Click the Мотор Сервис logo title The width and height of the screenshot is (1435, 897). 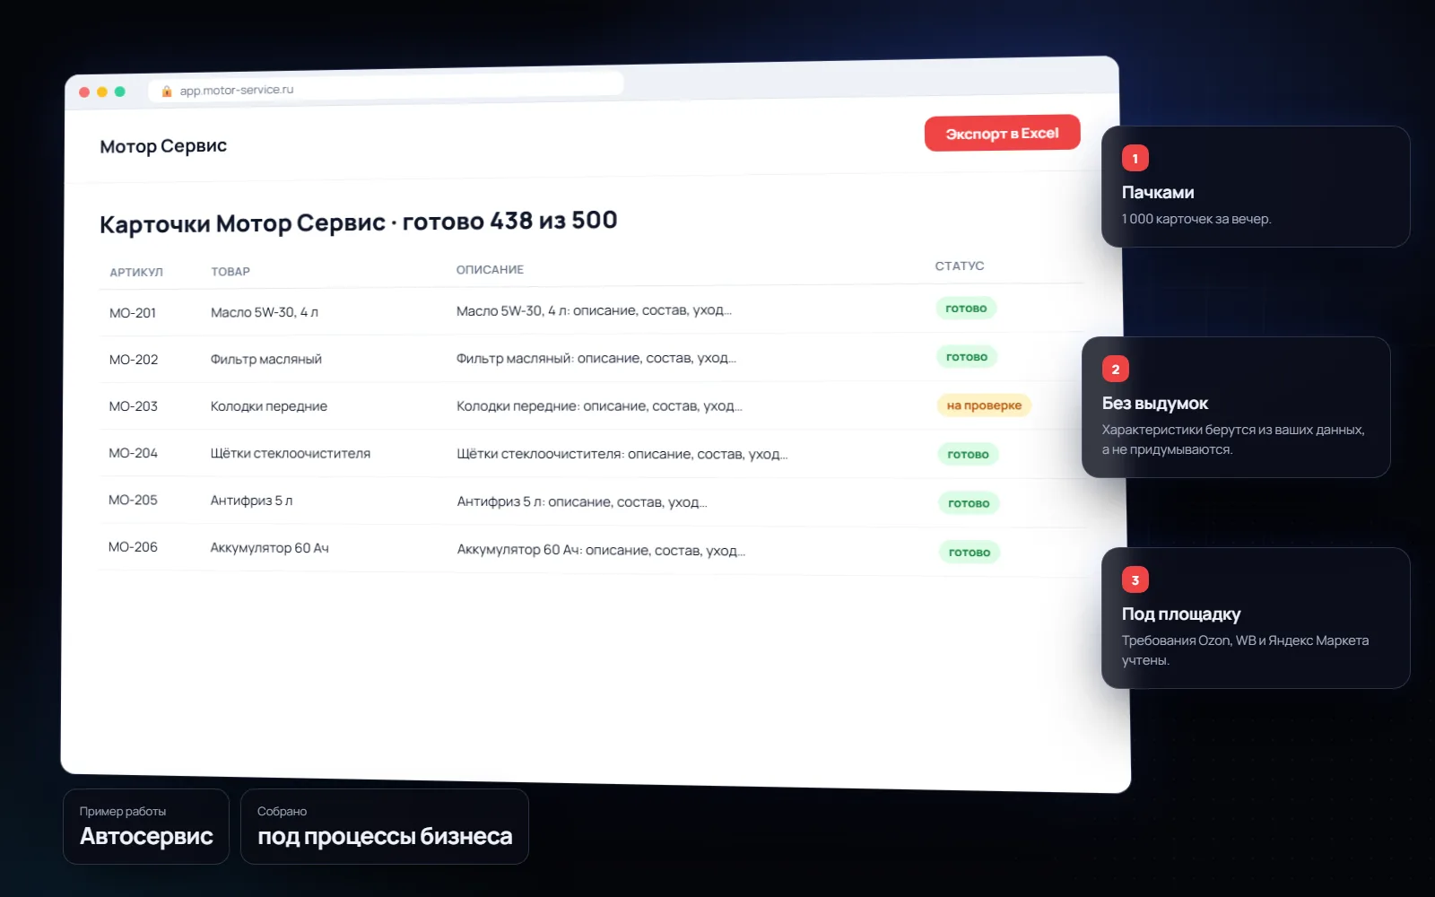point(163,146)
